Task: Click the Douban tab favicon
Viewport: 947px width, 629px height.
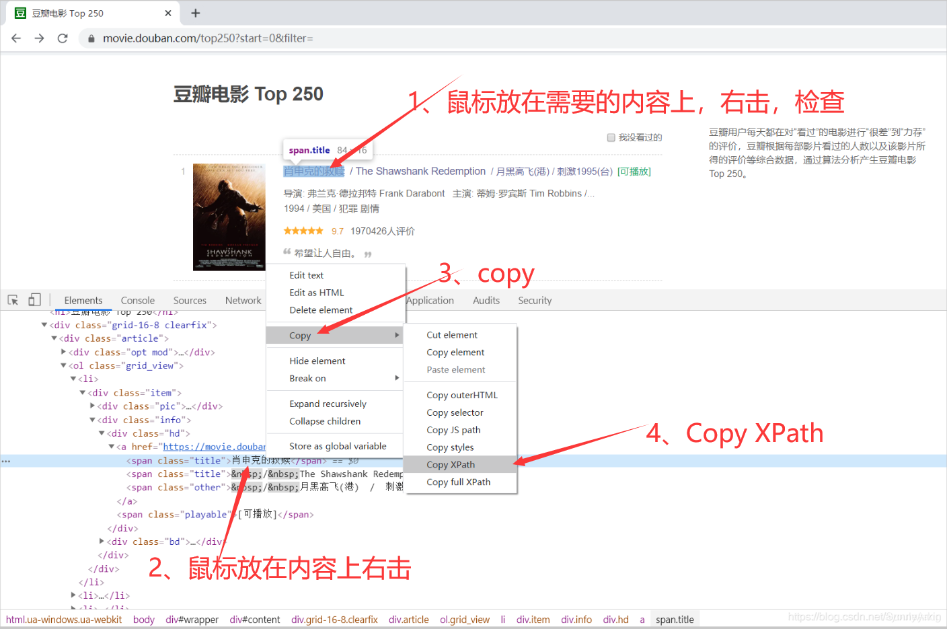Action: coord(20,13)
